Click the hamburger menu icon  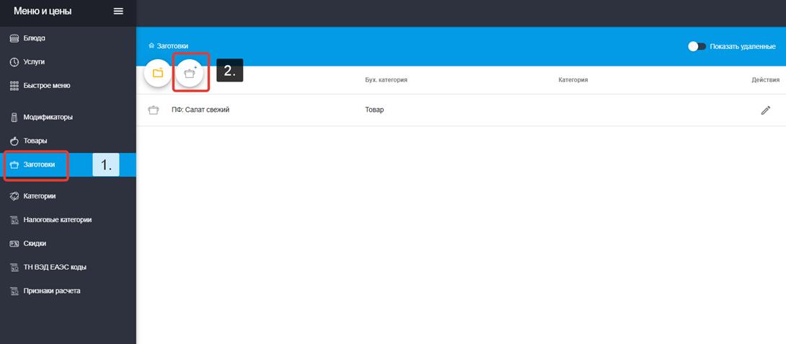tap(118, 12)
